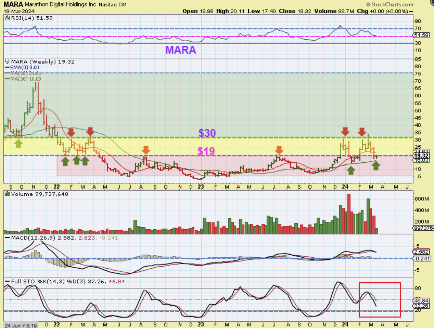Click the Volume 99.7M header value
Image resolution: width=434 pixels, height=328 pixels.
(x=334, y=11)
